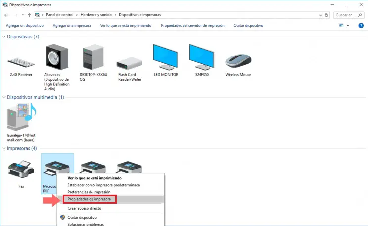
Task: Click the search magnifier icon
Action: coord(360,15)
